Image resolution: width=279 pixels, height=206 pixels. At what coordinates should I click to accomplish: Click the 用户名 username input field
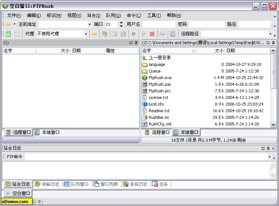[x=159, y=24]
